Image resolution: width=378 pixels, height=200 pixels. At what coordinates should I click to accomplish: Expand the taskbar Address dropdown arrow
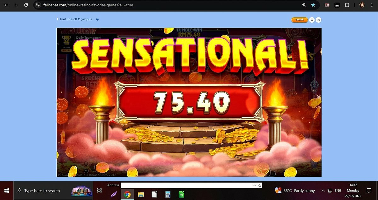coord(255,186)
